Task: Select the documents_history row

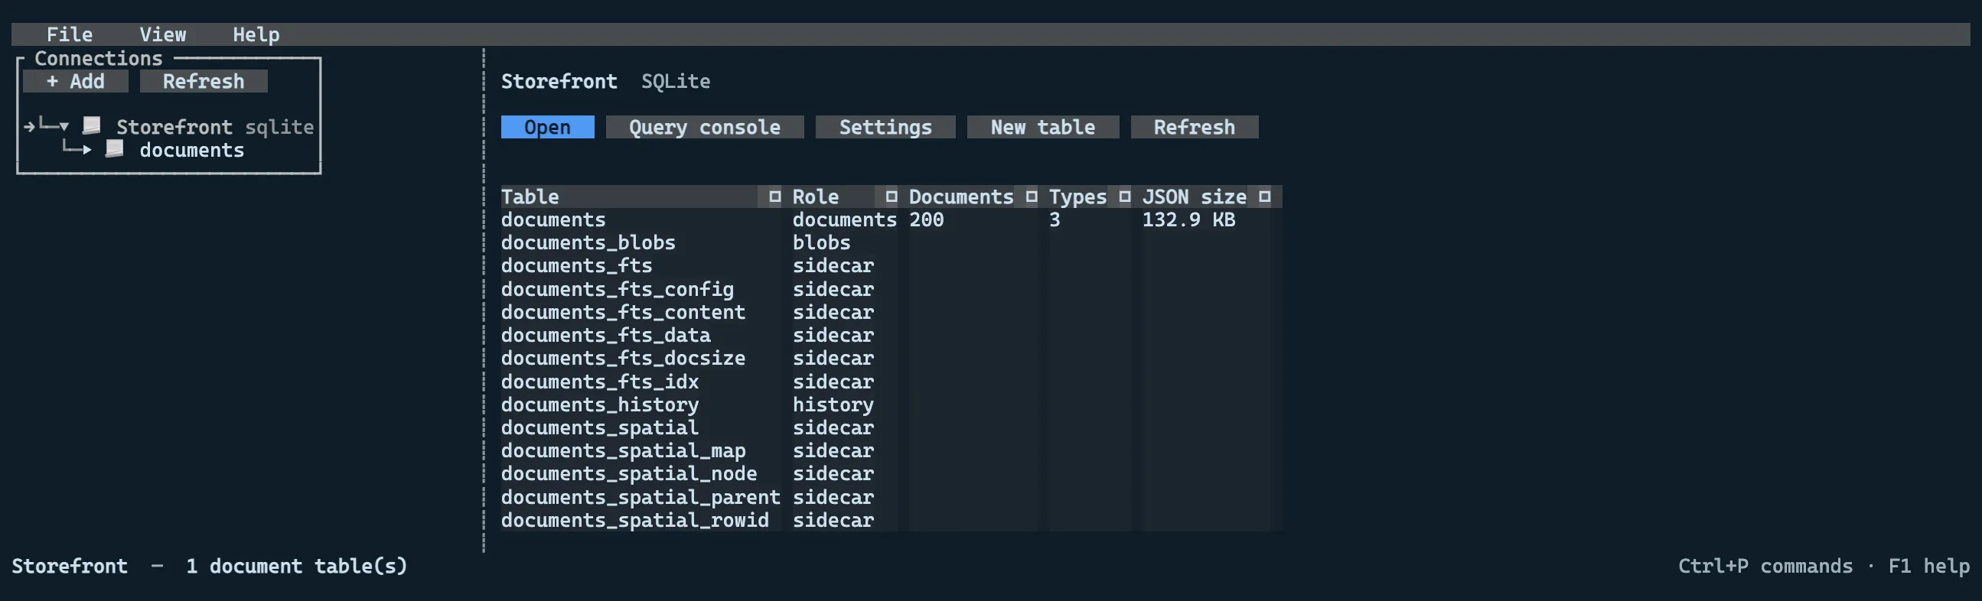Action: (x=891, y=405)
